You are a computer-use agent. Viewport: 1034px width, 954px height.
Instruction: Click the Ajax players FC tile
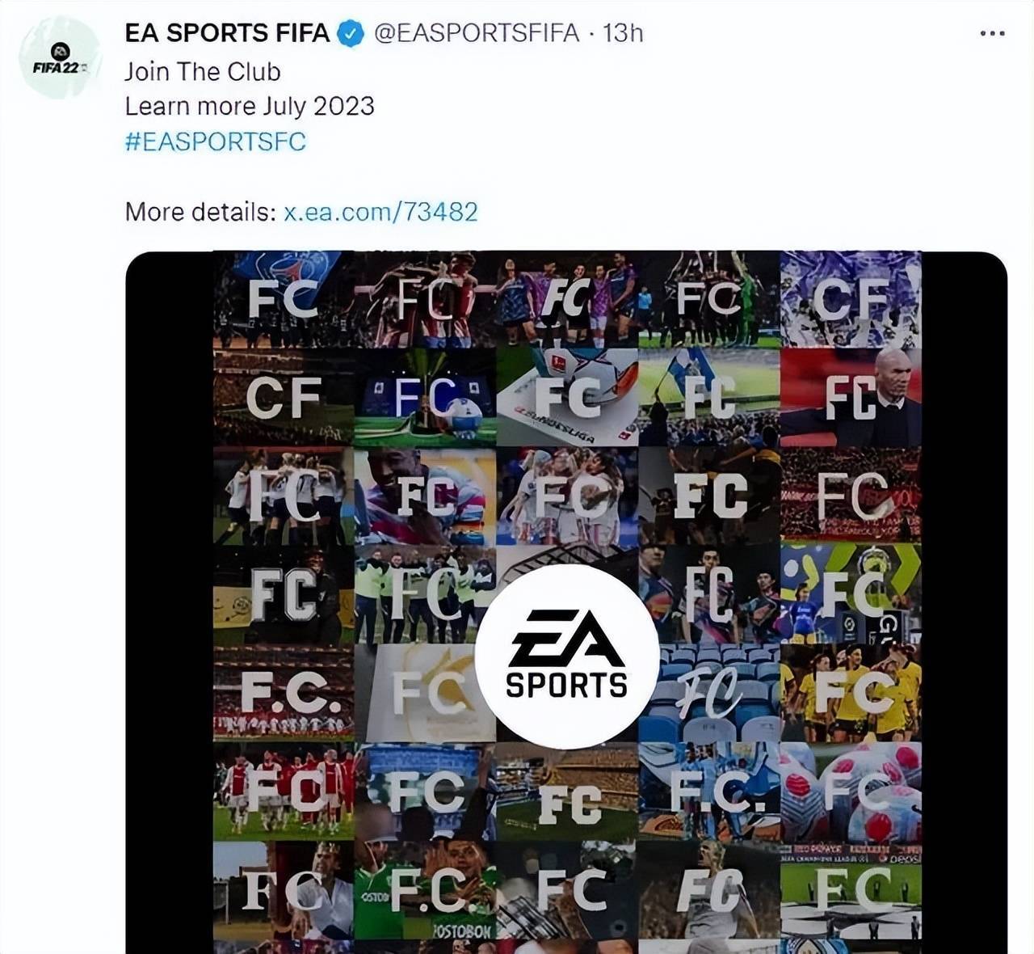284,791
